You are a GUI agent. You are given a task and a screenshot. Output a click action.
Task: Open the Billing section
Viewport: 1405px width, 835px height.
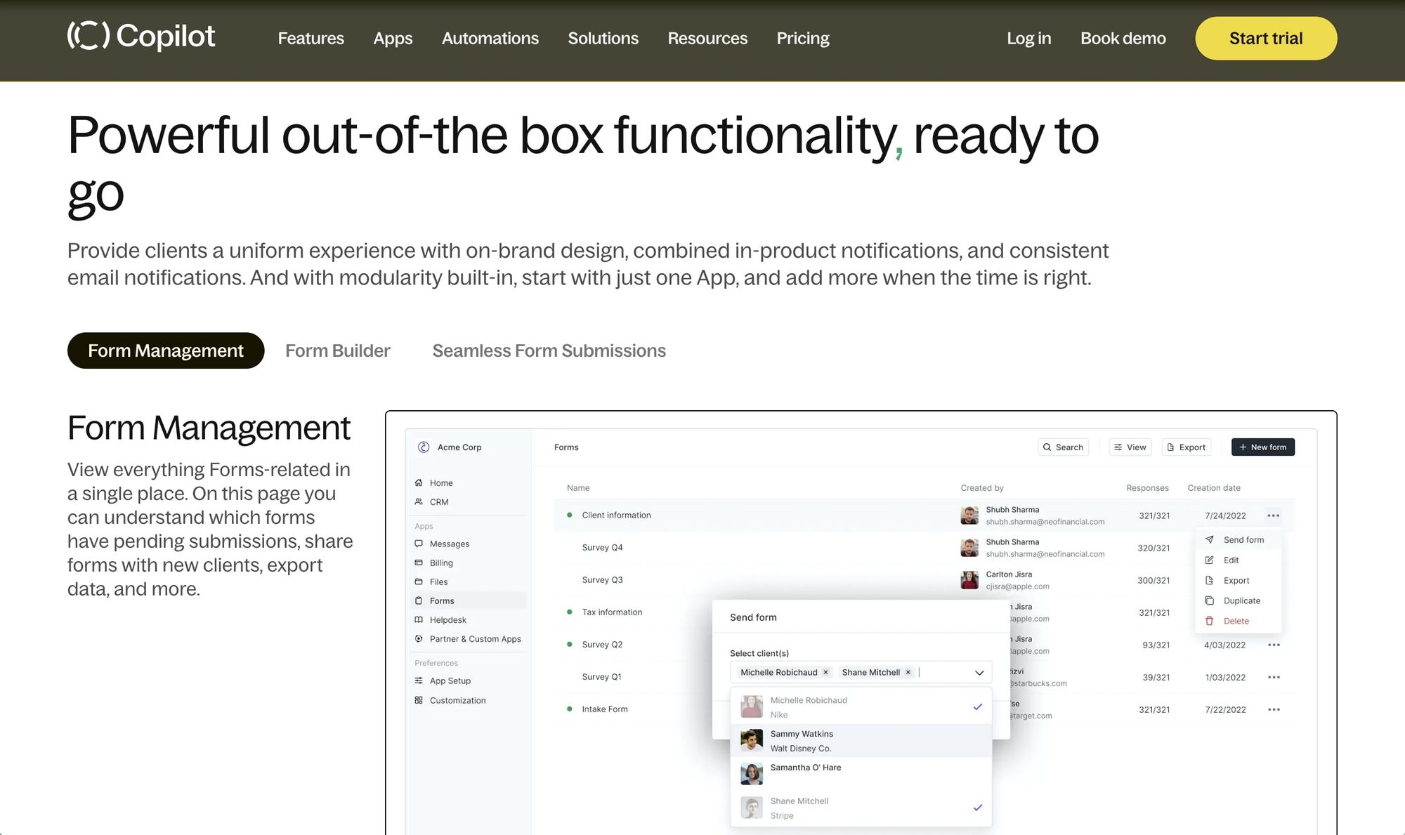click(x=441, y=563)
